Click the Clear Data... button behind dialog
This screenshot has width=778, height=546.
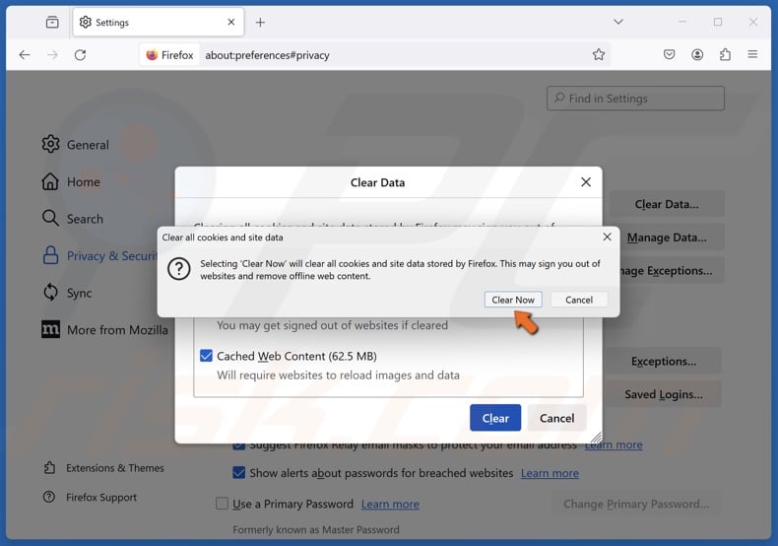[x=667, y=204]
